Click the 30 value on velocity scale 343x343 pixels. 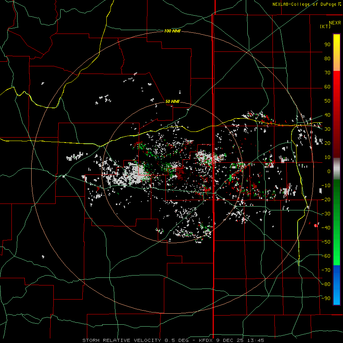pos(327,129)
